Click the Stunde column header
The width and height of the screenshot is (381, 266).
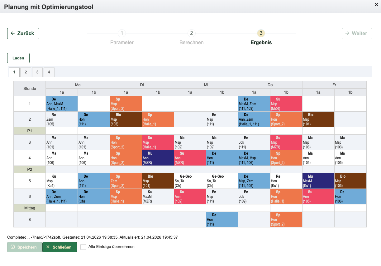click(x=30, y=89)
